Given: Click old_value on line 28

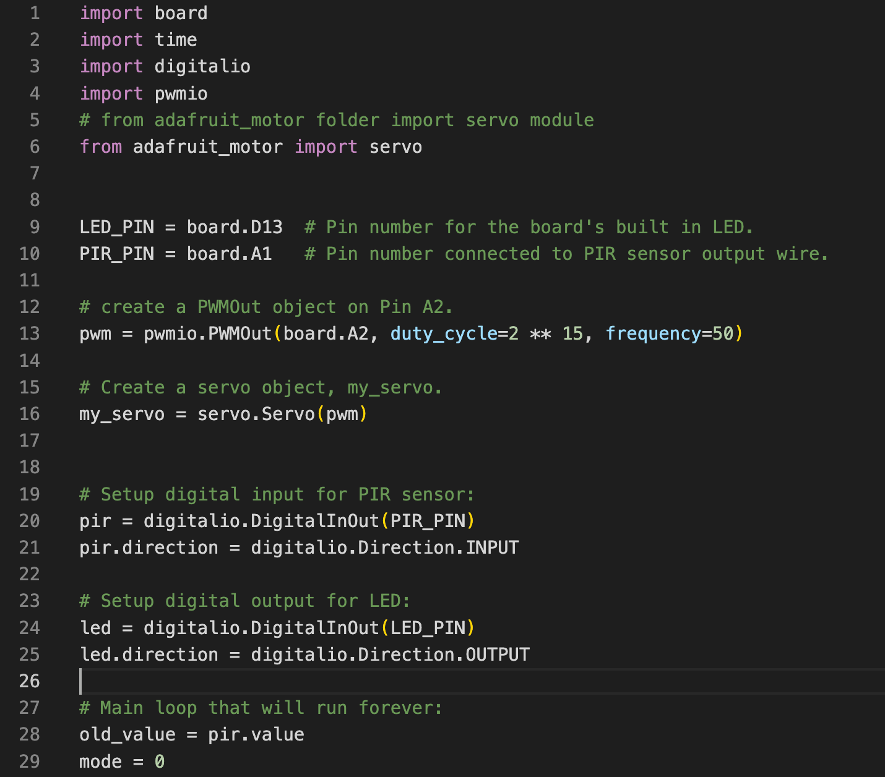Looking at the screenshot, I should point(127,734).
